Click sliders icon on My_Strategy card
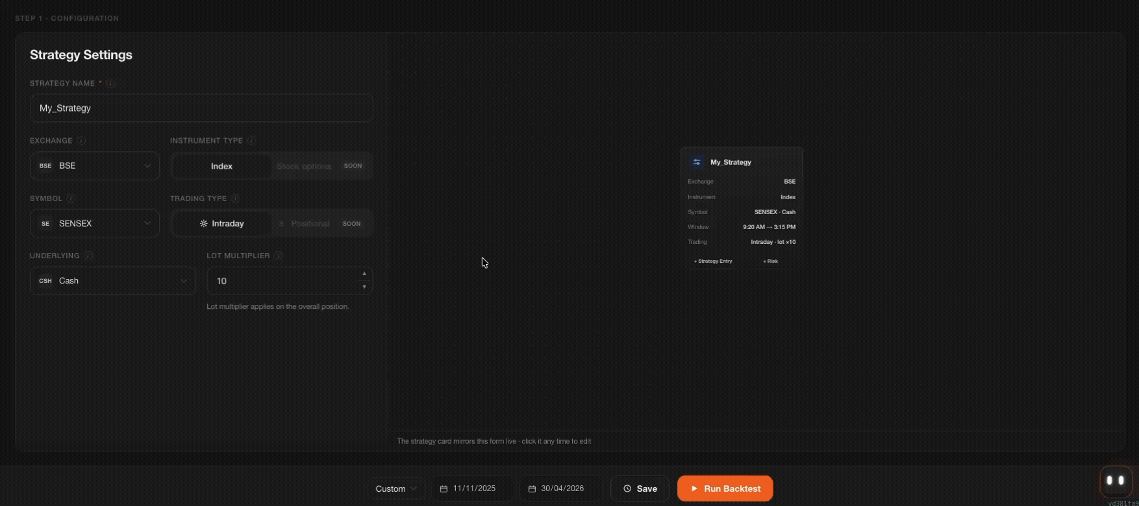This screenshot has height=506, width=1139. pos(697,162)
